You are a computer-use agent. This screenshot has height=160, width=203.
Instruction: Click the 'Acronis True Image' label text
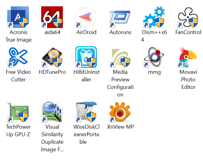pyautogui.click(x=18, y=36)
